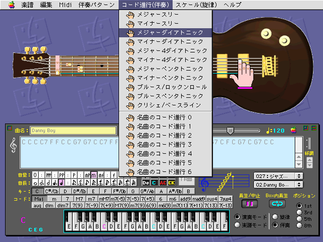The image size is (323, 242).
Task: Click the rainbow Apple icon beside tempo
Action: (x=294, y=130)
